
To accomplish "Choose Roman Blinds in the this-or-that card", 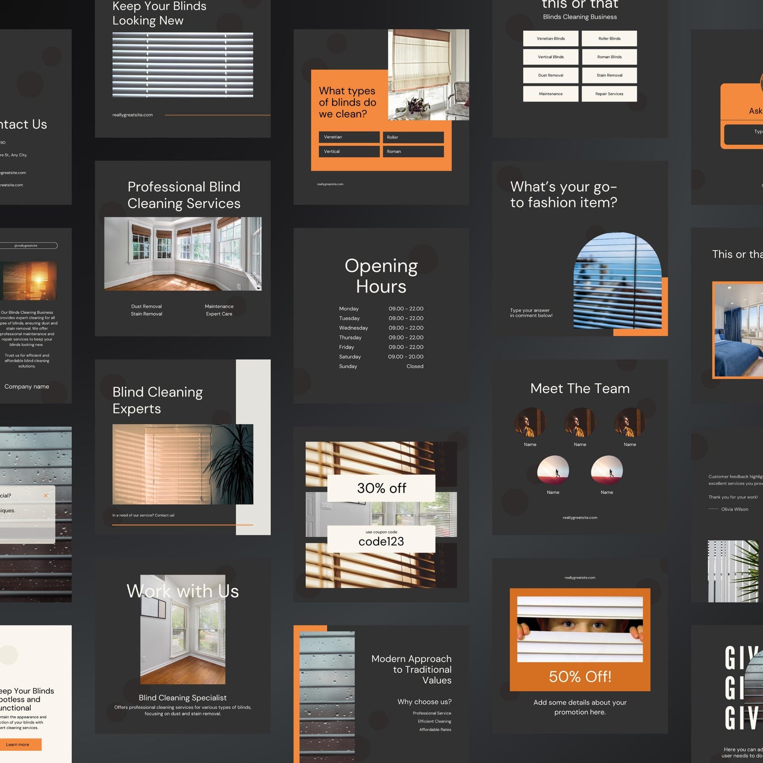I will click(x=609, y=56).
